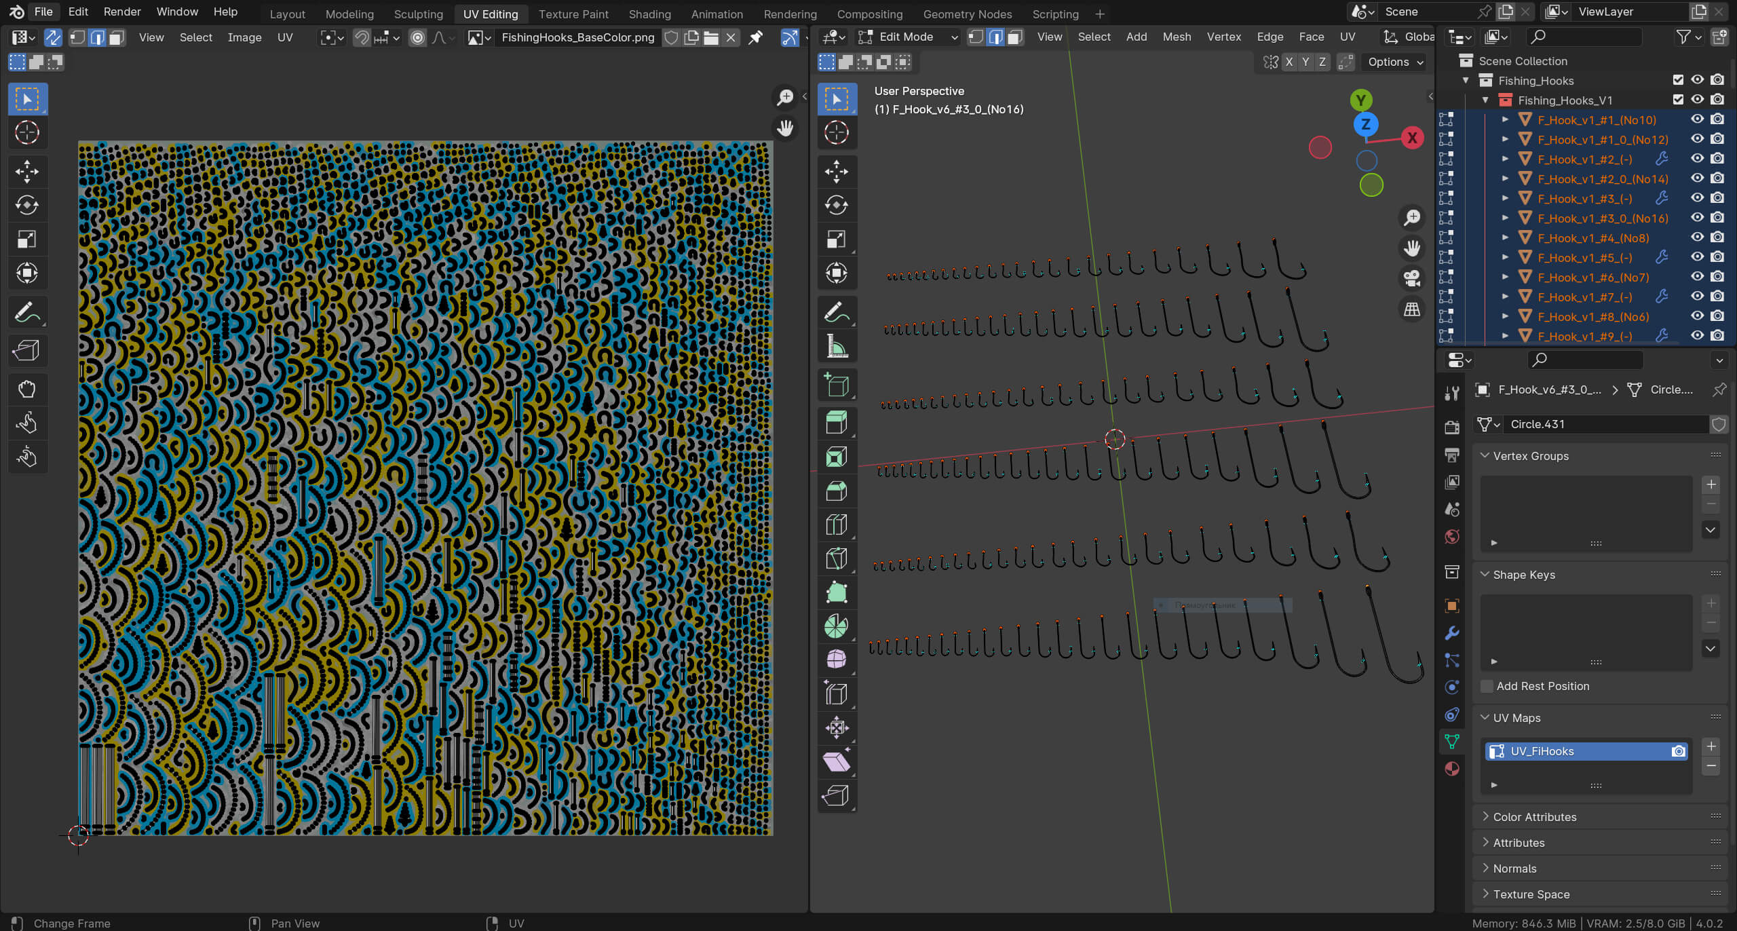Viewport: 1737px width, 931px height.
Task: Open the Options popover in viewport
Action: 1395,62
